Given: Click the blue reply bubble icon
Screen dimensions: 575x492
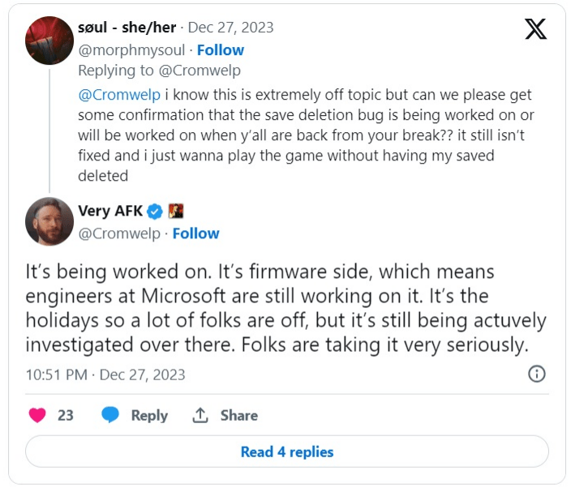Looking at the screenshot, I should [110, 415].
